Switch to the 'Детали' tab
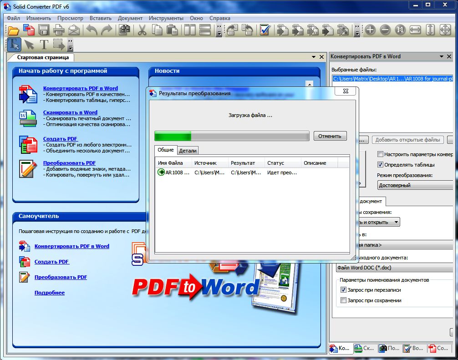Viewport: 458px width, 360px height. [188, 151]
